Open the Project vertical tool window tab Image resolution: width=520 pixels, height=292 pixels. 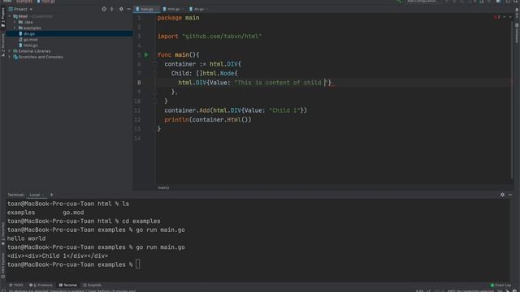pos(2,17)
